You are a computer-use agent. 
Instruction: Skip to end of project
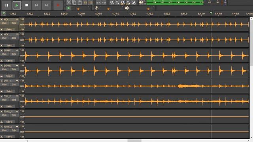click(x=47, y=5)
